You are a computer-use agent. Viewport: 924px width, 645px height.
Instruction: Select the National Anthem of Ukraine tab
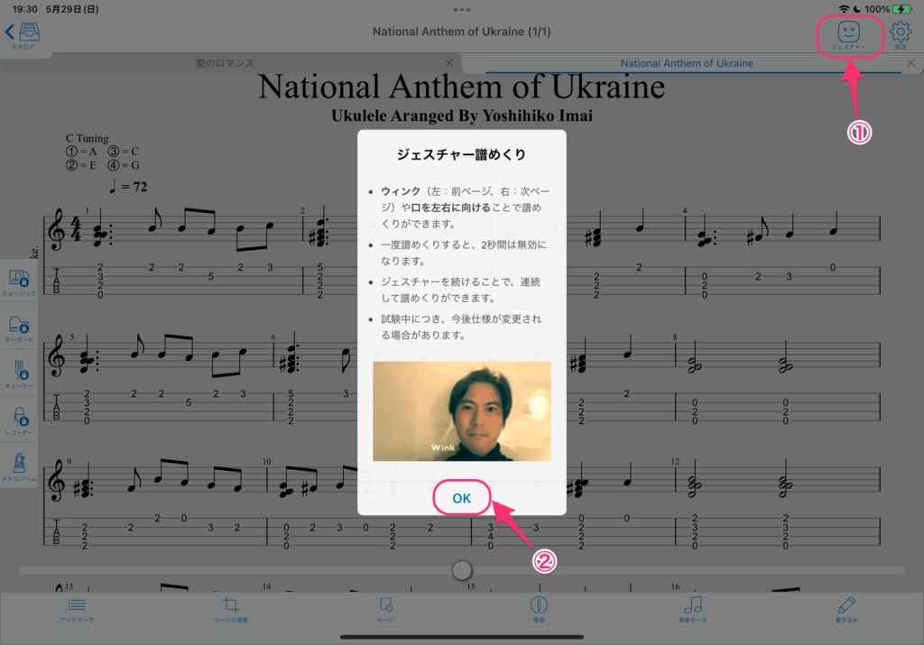[x=687, y=63]
